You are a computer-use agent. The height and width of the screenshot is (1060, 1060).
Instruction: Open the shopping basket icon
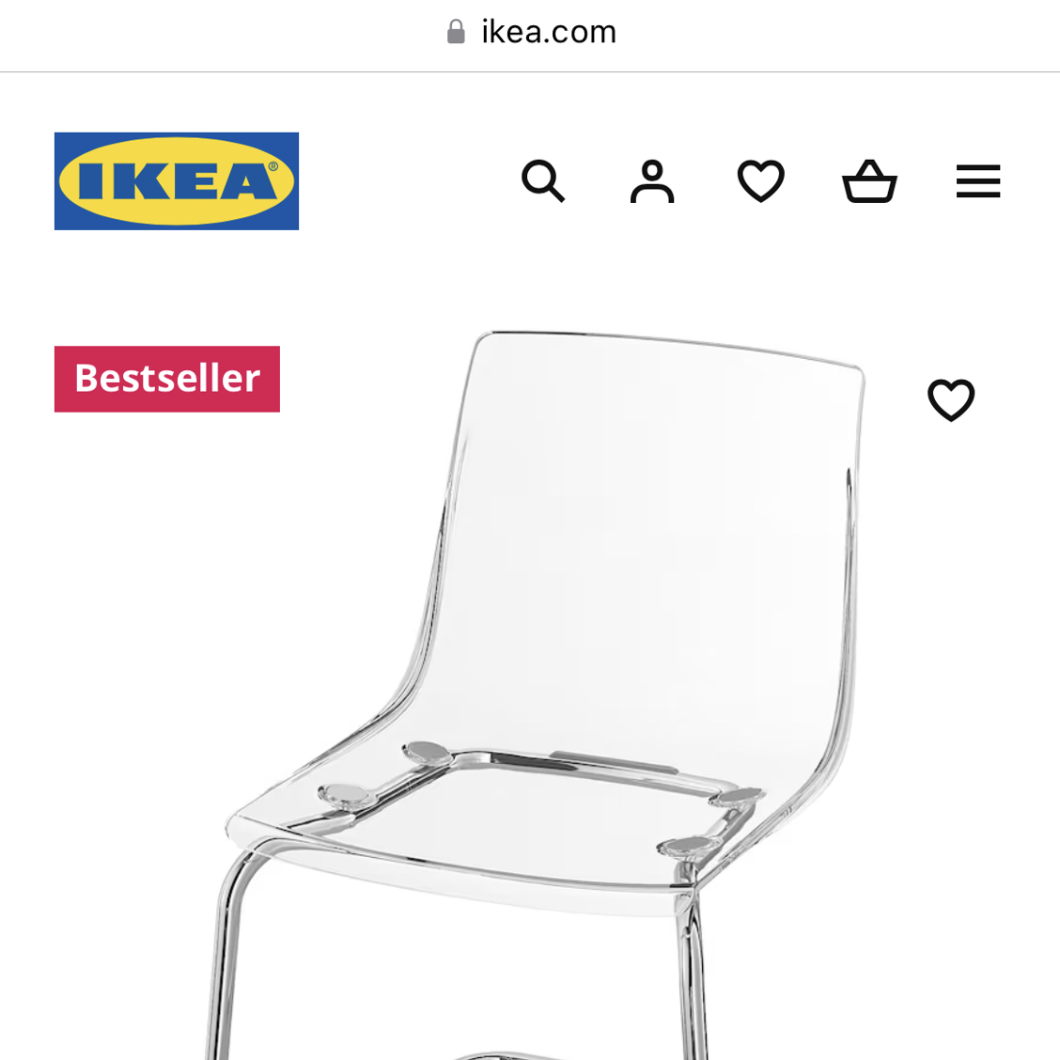(x=869, y=181)
